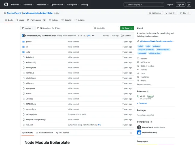Viewport: 195px width, 145px height.
Task: Click dependabot avatar in Contributors
Action: tap(139, 132)
